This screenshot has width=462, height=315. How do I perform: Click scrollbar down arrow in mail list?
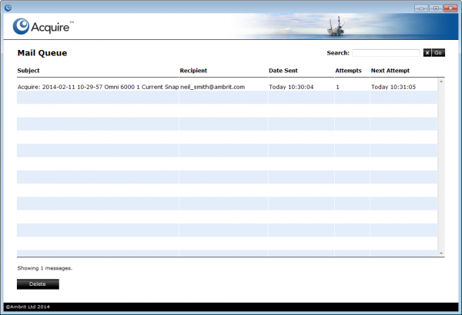(441, 253)
